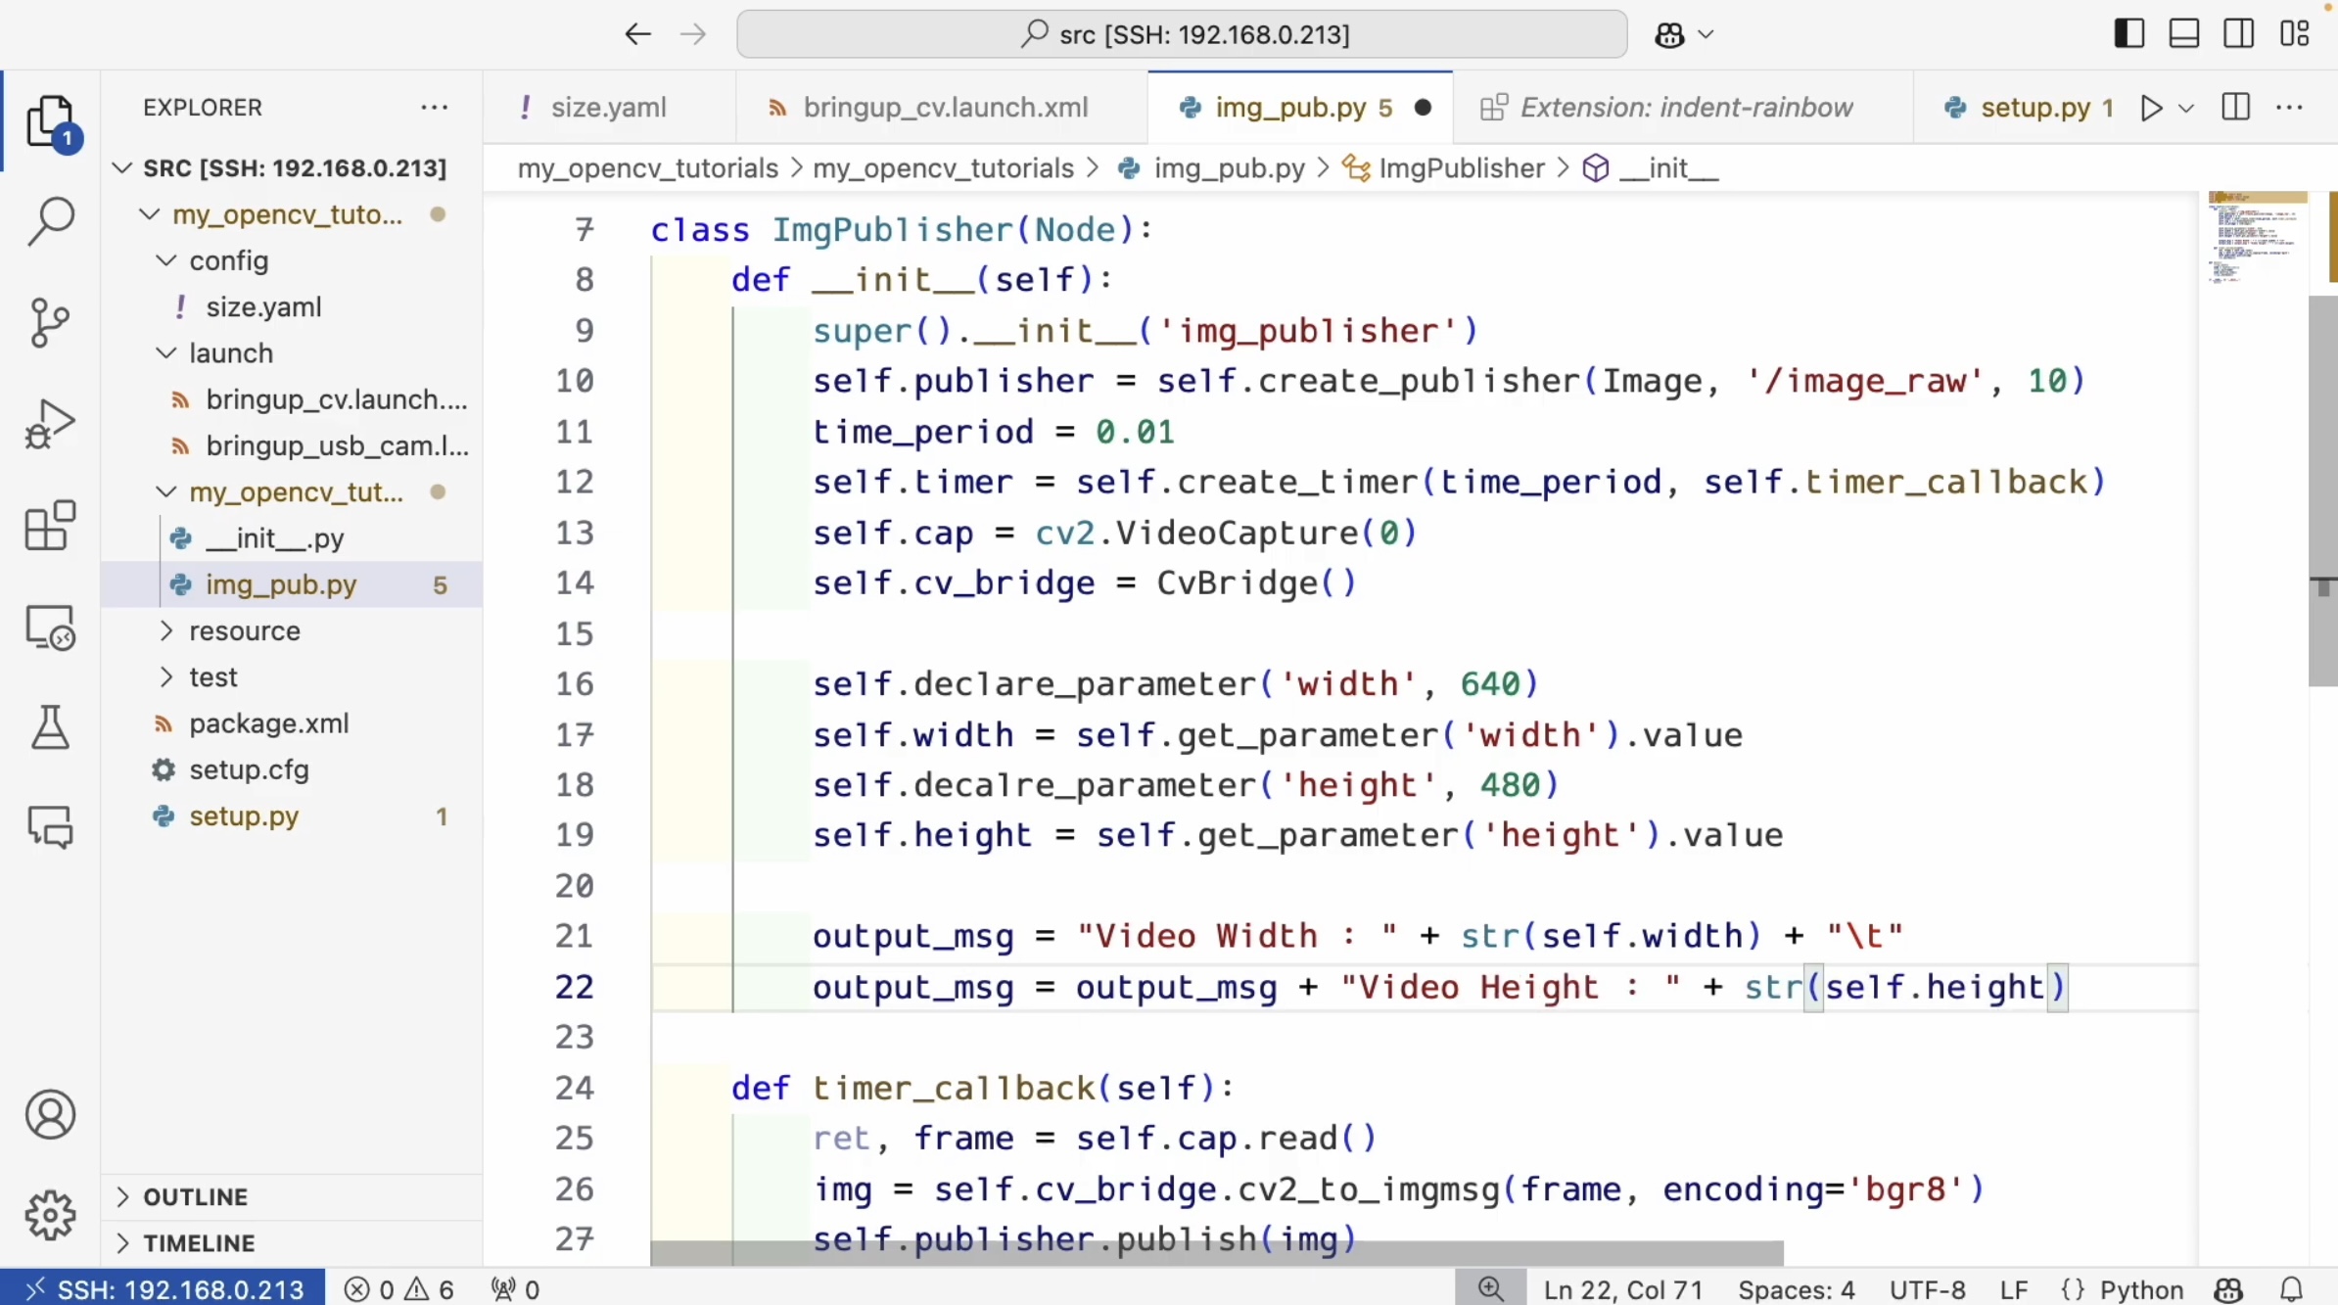Switch to the size.yaml tab

[607, 108]
